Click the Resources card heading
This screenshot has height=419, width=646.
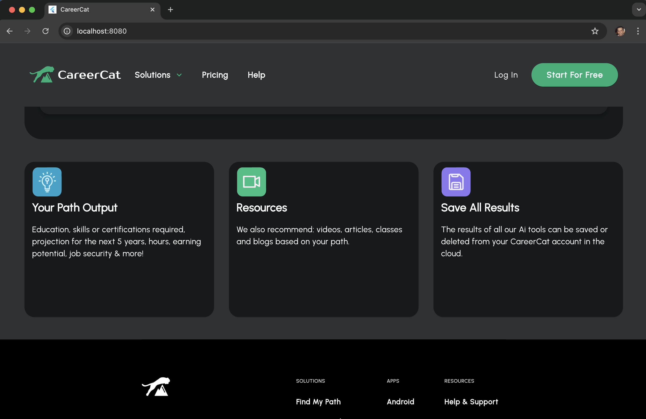[x=262, y=208]
